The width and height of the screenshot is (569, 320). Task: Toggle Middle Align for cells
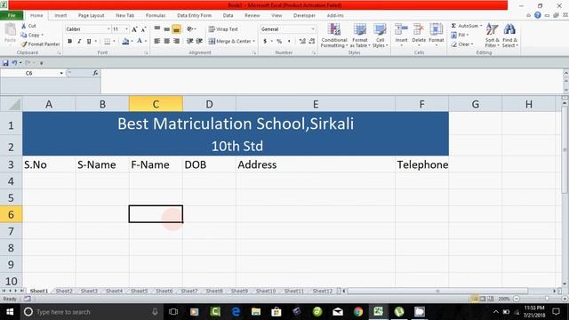[x=166, y=29]
